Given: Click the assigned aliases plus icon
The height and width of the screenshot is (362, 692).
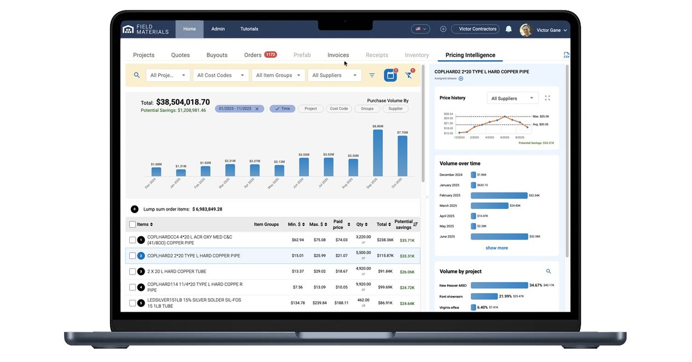Looking at the screenshot, I should point(460,79).
